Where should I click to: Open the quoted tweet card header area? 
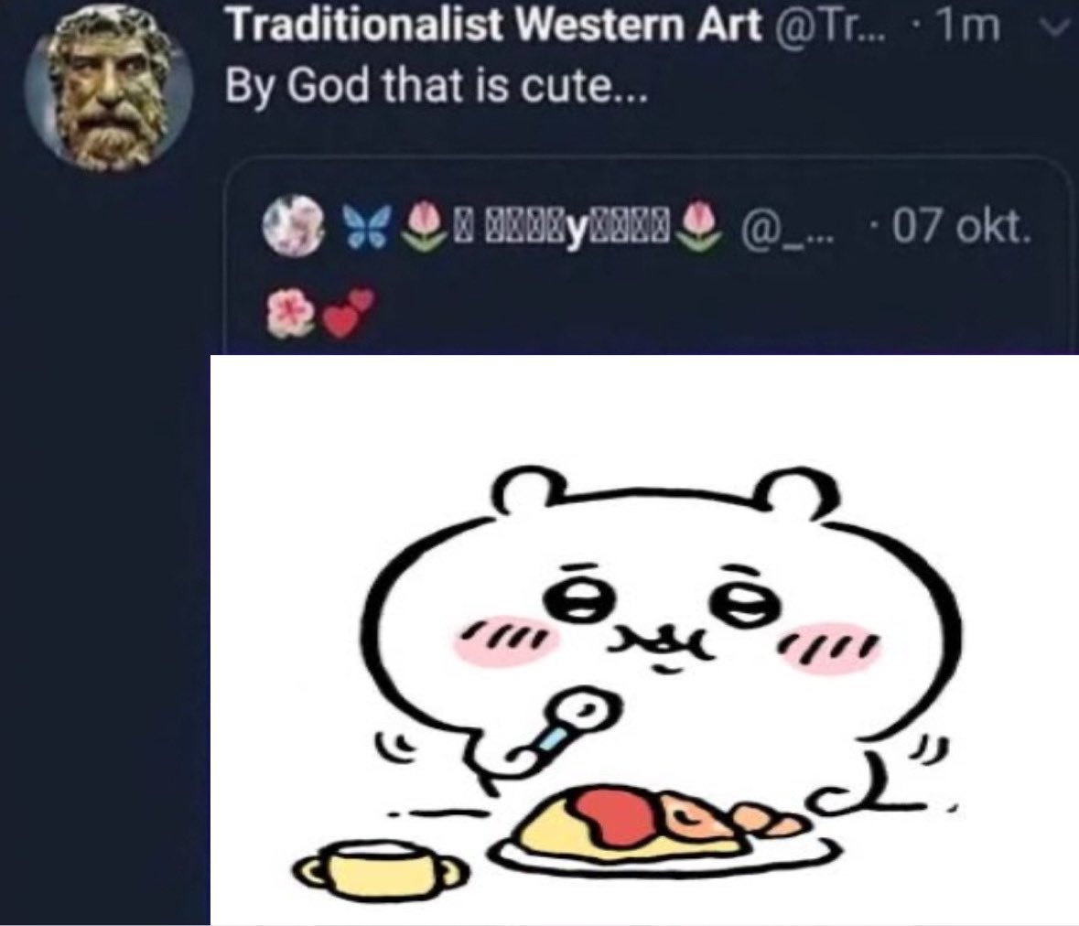point(647,227)
